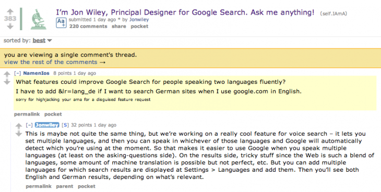Image resolution: width=381 pixels, height=192 pixels.
Task: Click the "&lr=lang_de" comment line
Action: [159, 92]
